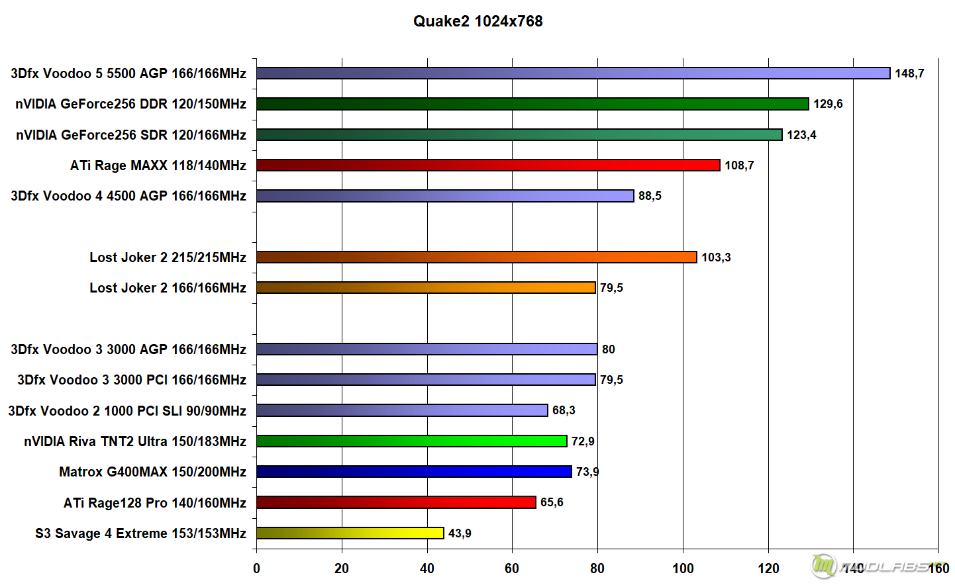The image size is (955, 587).
Task: Click the Lost Joker 2 215/215MHz orange bar
Action: click(x=477, y=257)
